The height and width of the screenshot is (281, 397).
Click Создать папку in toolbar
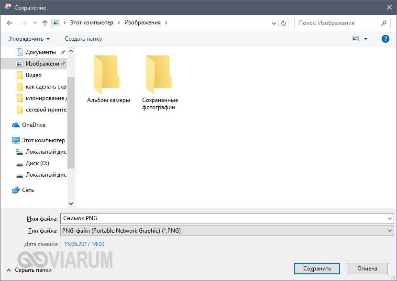(83, 39)
